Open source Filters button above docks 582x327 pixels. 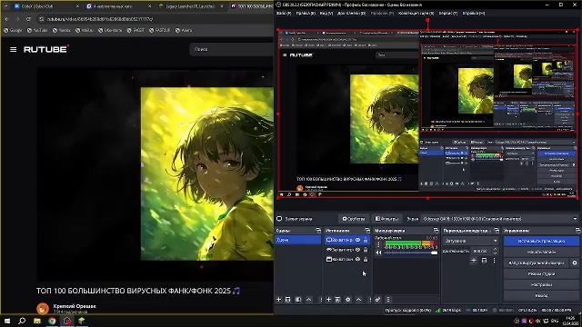click(386, 219)
